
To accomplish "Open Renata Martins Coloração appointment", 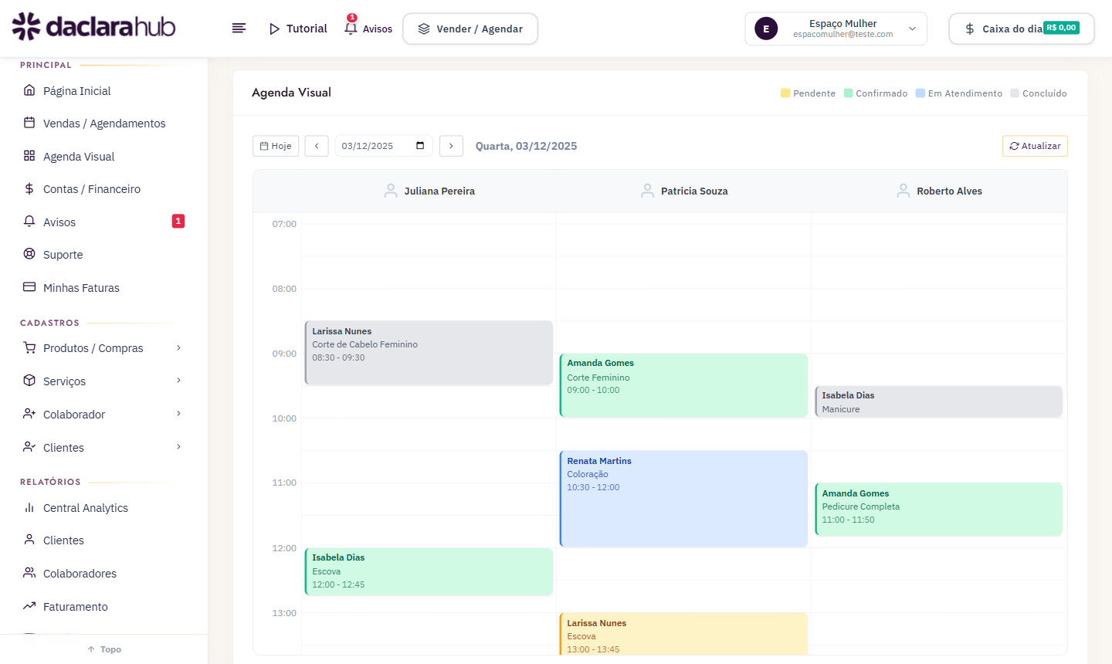I will [683, 499].
